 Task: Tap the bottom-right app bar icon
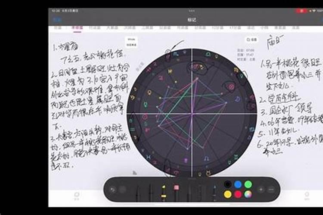point(307,196)
